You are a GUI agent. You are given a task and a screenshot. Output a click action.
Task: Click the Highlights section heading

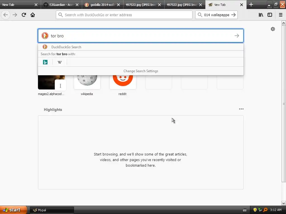click(53, 110)
